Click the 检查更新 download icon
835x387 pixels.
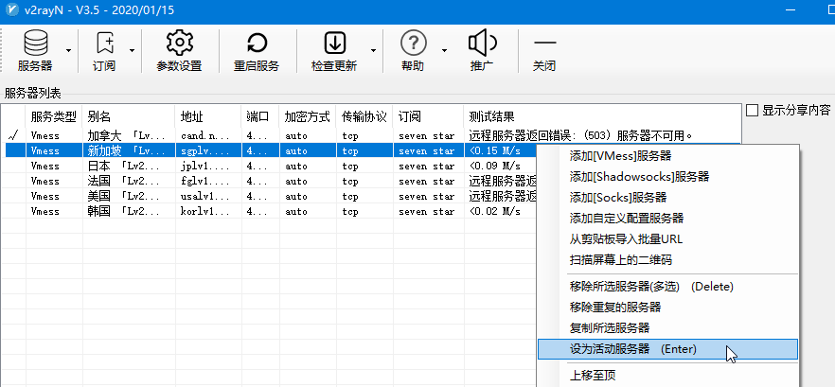point(335,44)
